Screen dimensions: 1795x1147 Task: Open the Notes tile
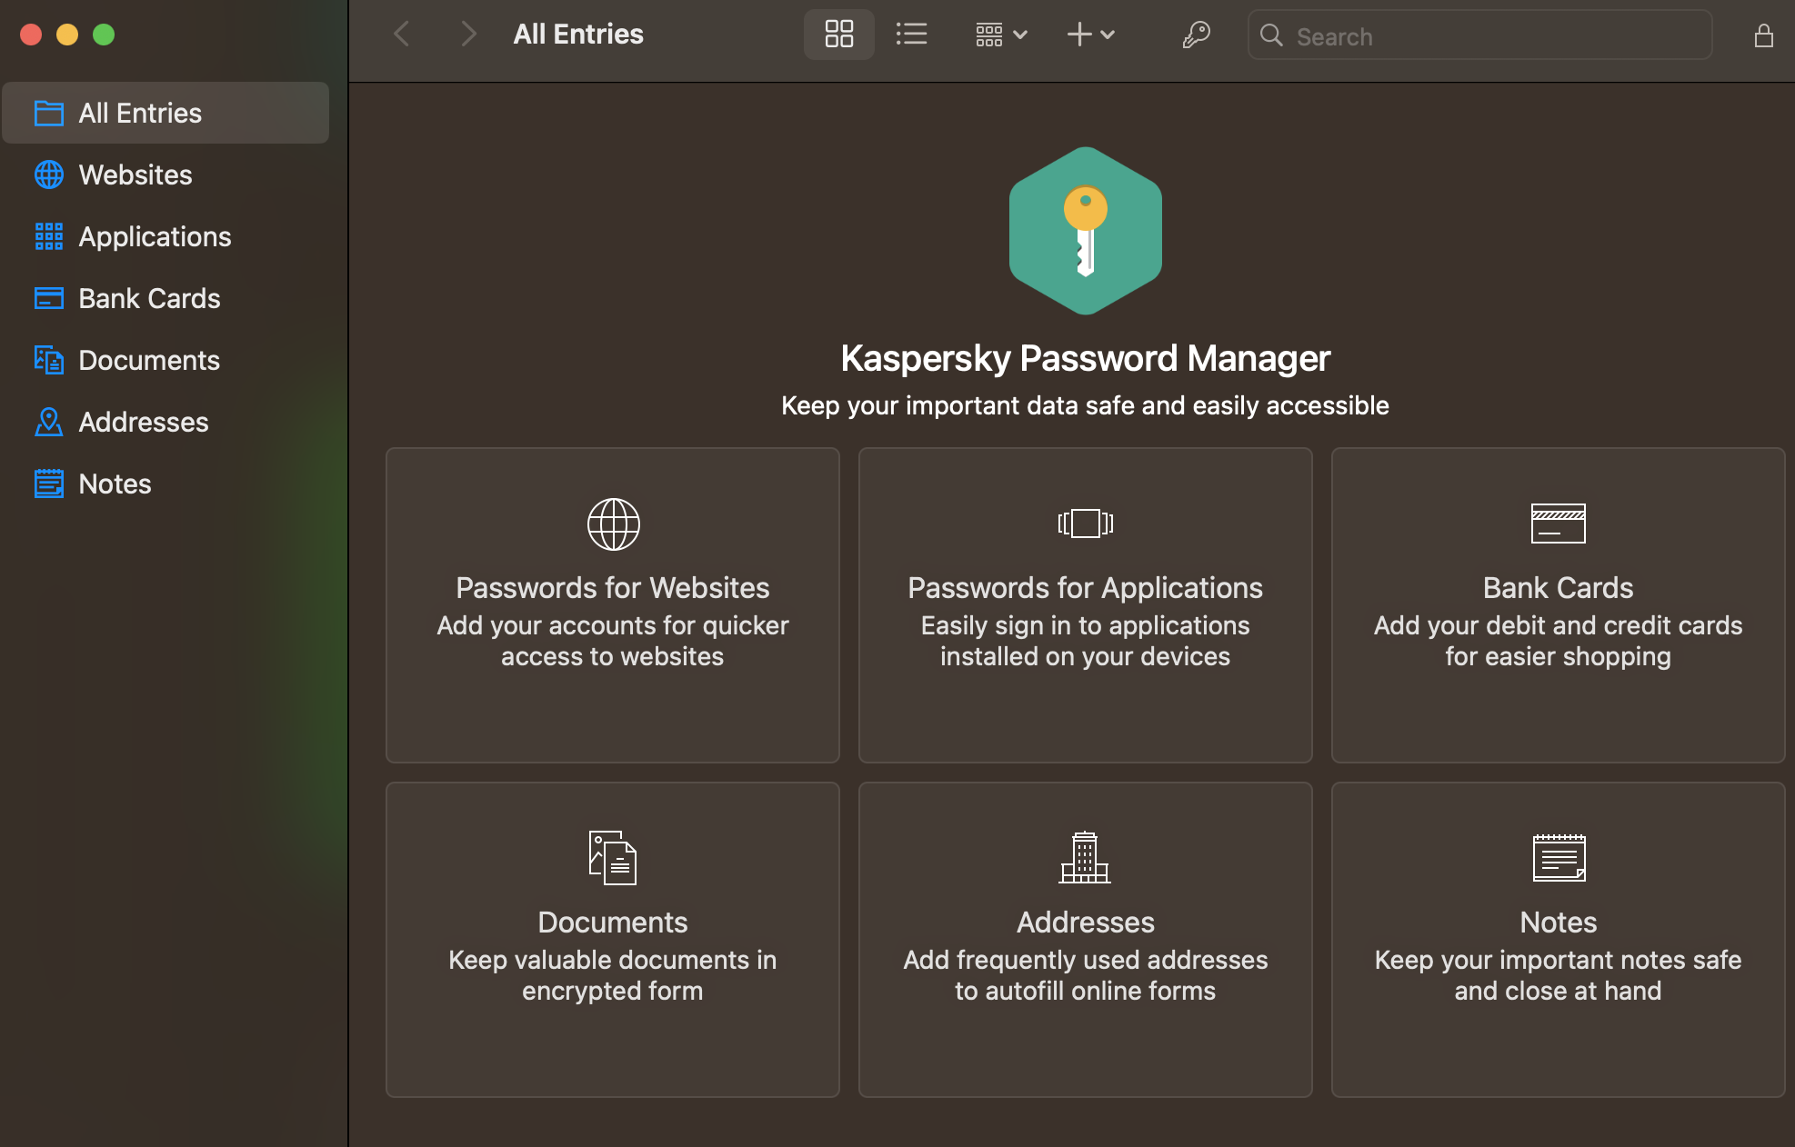tap(1559, 940)
